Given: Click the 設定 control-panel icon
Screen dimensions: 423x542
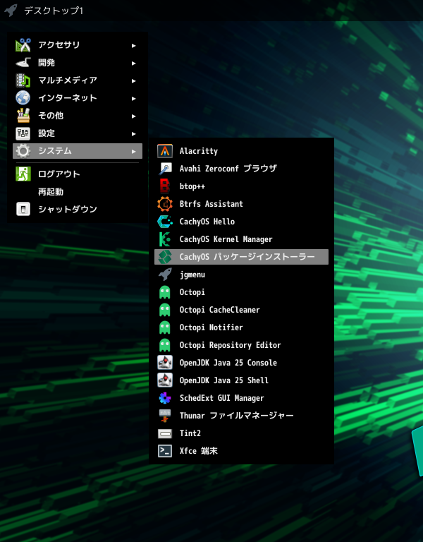Looking at the screenshot, I should 23,133.
